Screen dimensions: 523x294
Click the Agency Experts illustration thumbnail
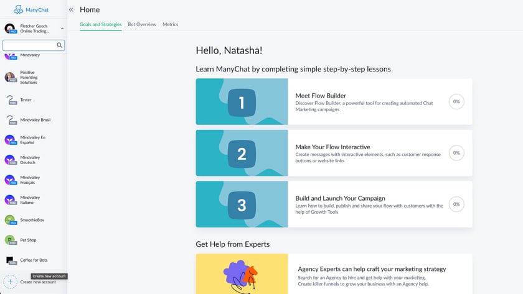242,273
